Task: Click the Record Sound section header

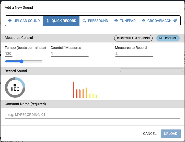Action: [16, 71]
